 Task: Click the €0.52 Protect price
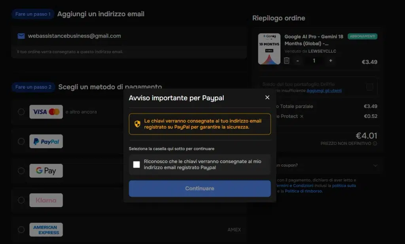(x=371, y=116)
